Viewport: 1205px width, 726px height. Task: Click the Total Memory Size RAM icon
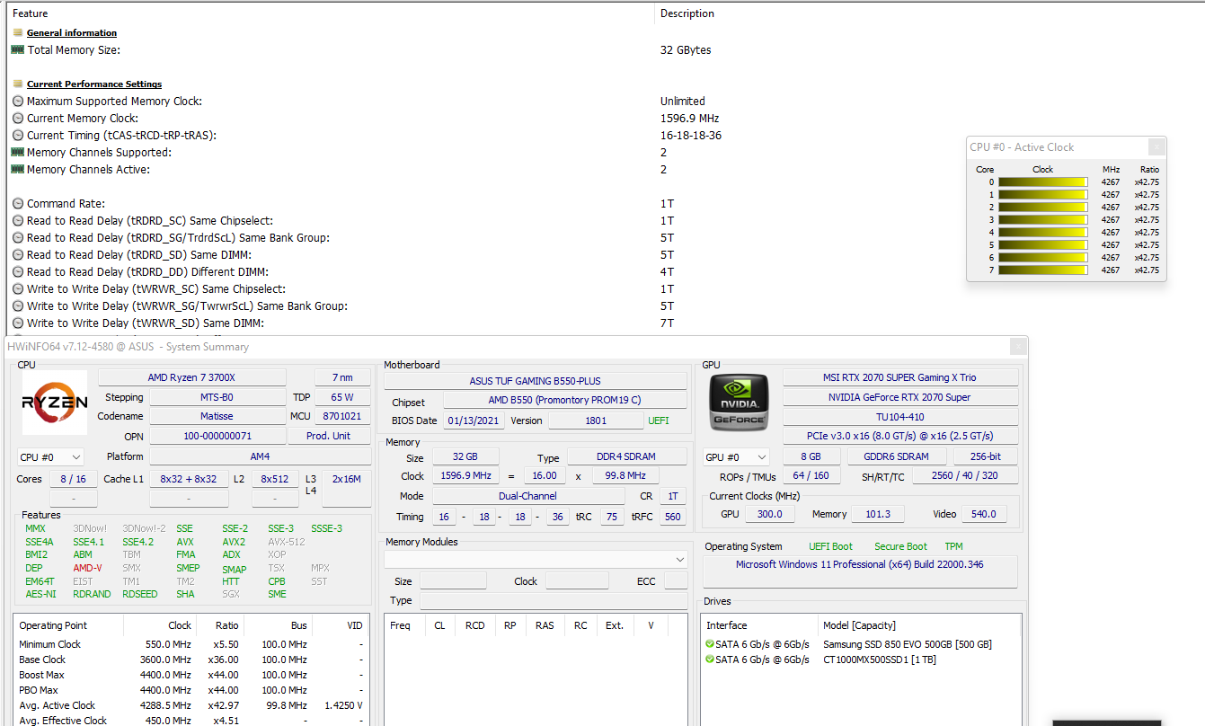[17, 50]
